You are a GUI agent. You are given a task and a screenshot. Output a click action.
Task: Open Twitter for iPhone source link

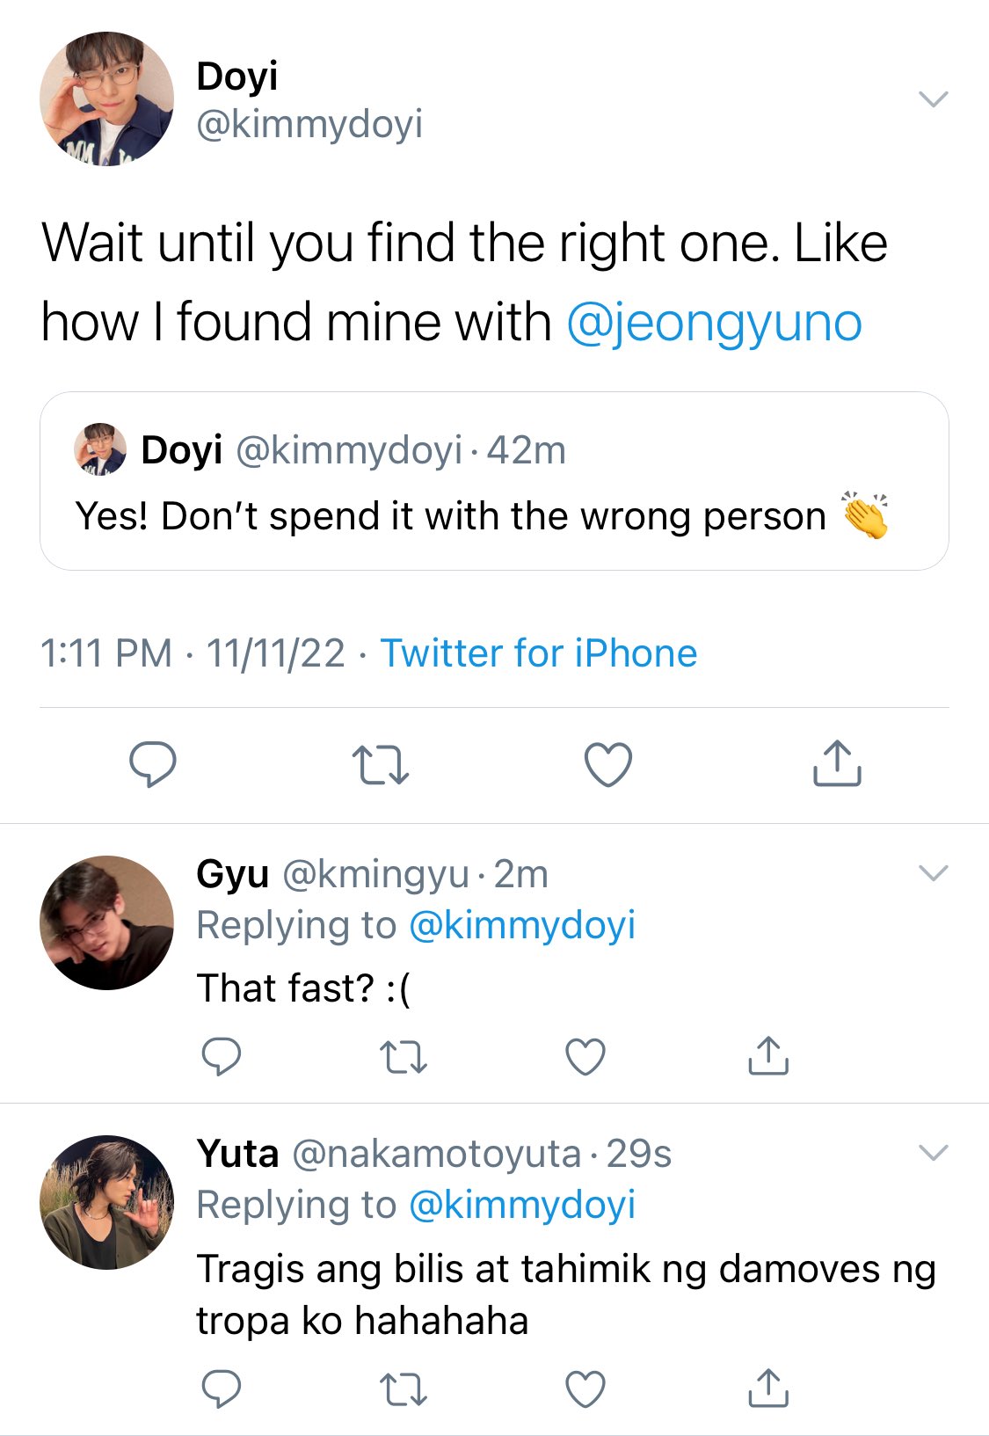pos(538,653)
